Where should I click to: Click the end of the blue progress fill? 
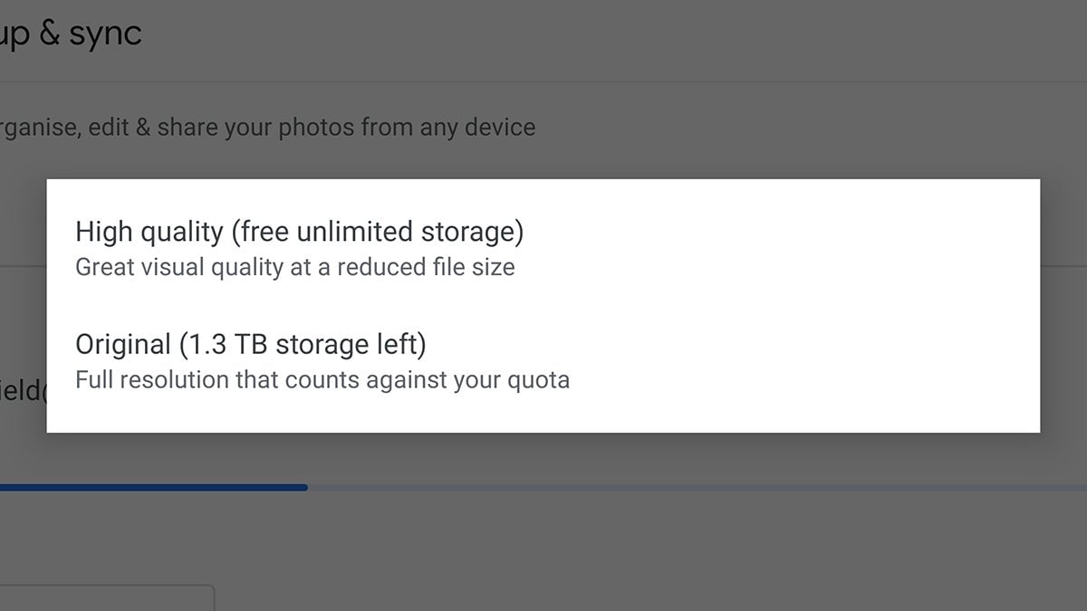(x=305, y=487)
